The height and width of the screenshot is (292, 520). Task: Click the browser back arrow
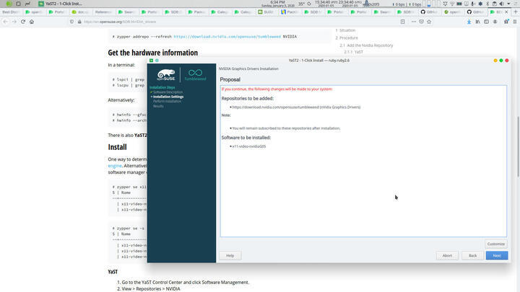pyautogui.click(x=5, y=22)
